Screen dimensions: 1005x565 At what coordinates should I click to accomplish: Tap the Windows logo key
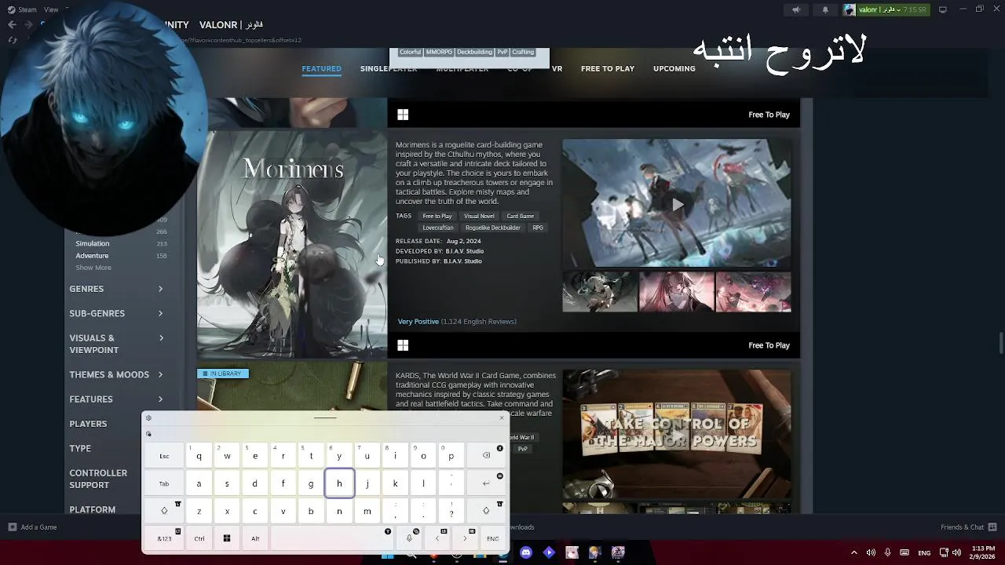pyautogui.click(x=227, y=538)
